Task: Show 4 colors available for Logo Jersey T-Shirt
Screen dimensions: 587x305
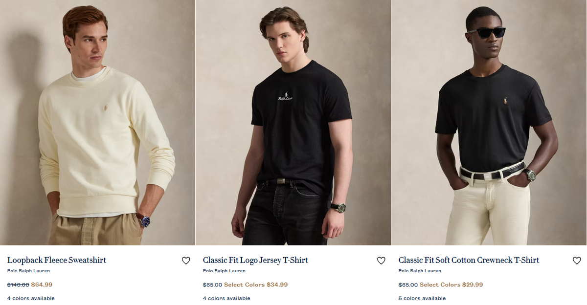Action: click(226, 298)
